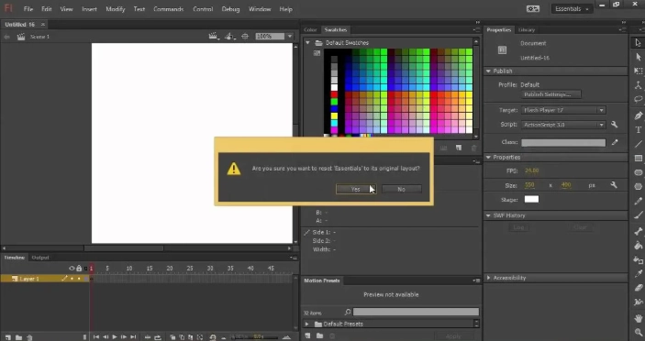The width and height of the screenshot is (645, 341).
Task: Collapse the SWF History section
Action: click(488, 215)
